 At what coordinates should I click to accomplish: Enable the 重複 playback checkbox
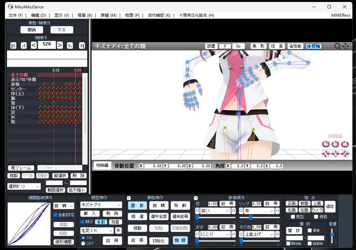(309, 231)
